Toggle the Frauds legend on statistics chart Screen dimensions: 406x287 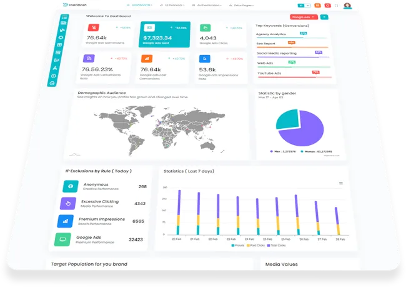[238, 245]
